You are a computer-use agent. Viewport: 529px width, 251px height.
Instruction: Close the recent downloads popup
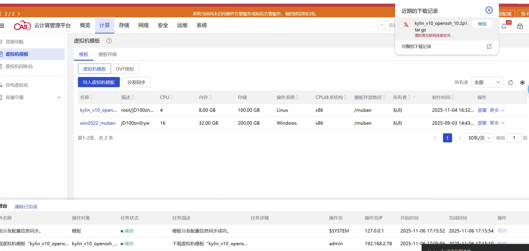click(x=489, y=10)
